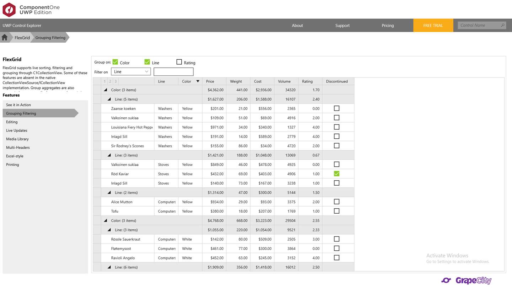The height and width of the screenshot is (288, 512).
Task: Collapse the first Color group row
Action: pos(106,90)
